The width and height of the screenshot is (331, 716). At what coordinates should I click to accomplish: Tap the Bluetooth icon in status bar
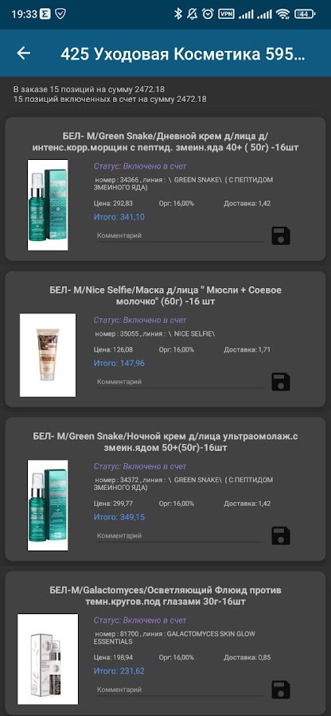click(x=178, y=14)
